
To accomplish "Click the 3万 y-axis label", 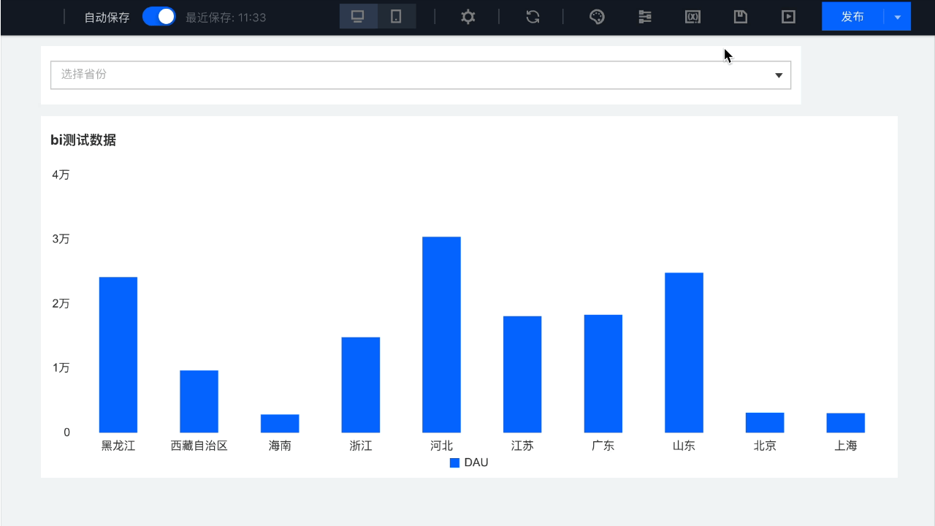I will coord(61,239).
